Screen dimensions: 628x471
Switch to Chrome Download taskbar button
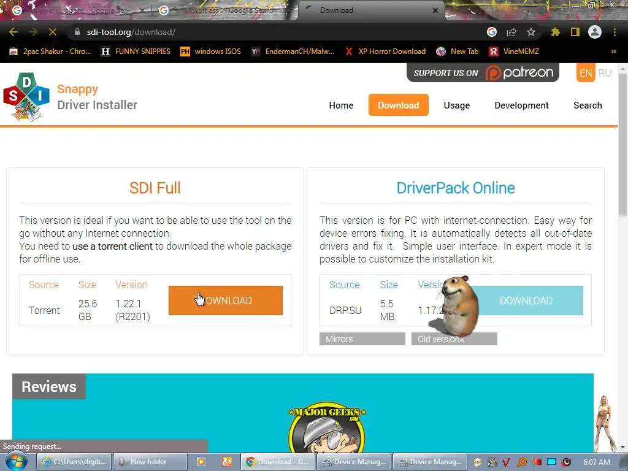[278, 462]
